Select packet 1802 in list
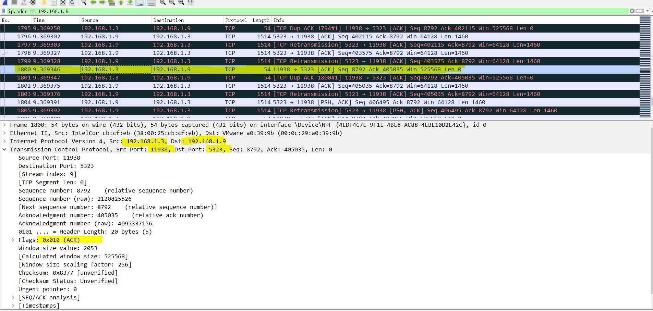This screenshot has width=653, height=311. (320, 86)
